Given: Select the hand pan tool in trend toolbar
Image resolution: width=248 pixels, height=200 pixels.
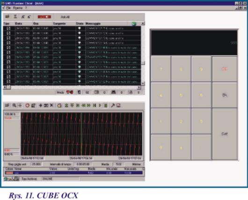Looking at the screenshot, I should (x=59, y=105).
